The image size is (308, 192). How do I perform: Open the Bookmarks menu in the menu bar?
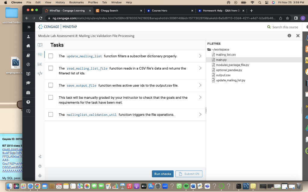click(x=76, y=2)
